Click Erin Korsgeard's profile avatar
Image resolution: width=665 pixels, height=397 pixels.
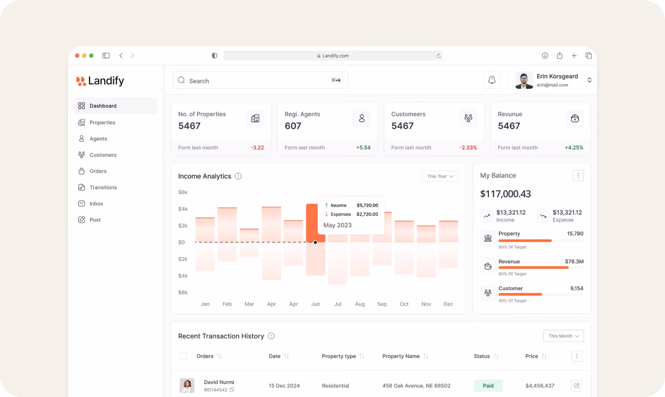[x=524, y=80]
